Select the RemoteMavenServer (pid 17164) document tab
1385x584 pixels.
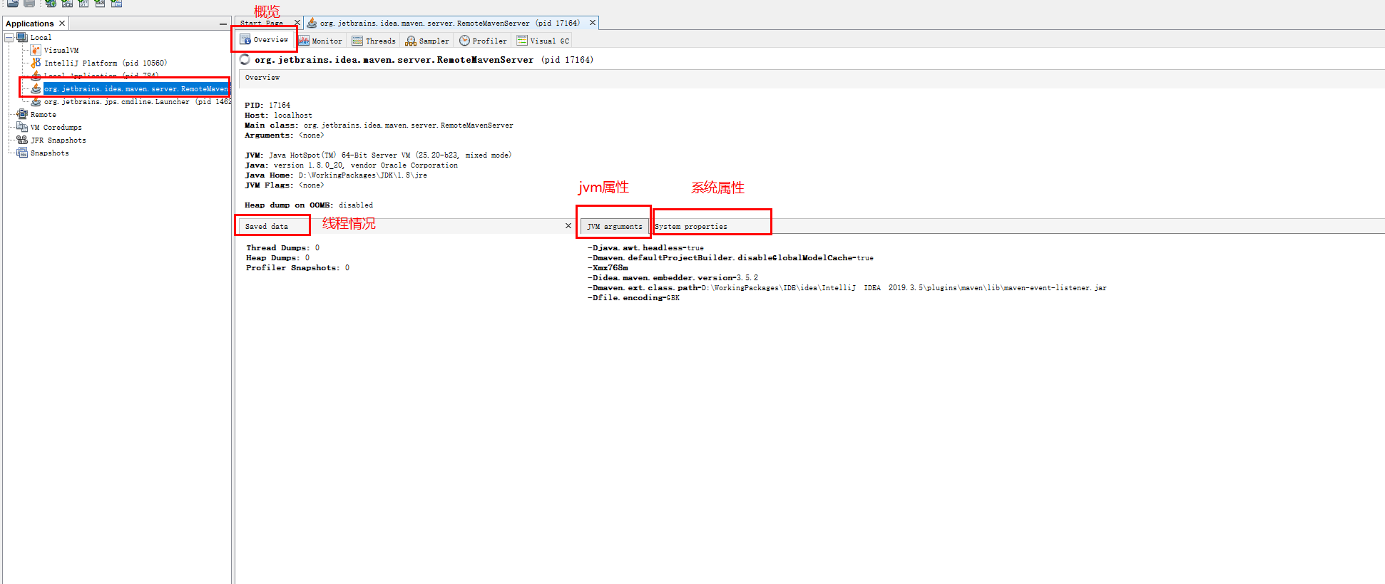pyautogui.click(x=450, y=23)
